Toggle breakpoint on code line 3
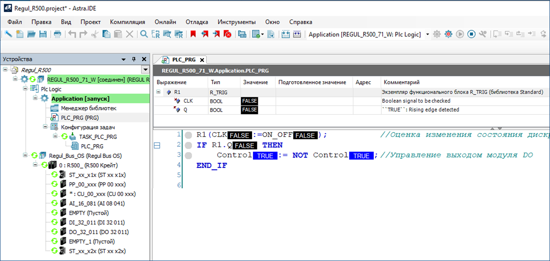550x261 pixels. tap(188, 156)
